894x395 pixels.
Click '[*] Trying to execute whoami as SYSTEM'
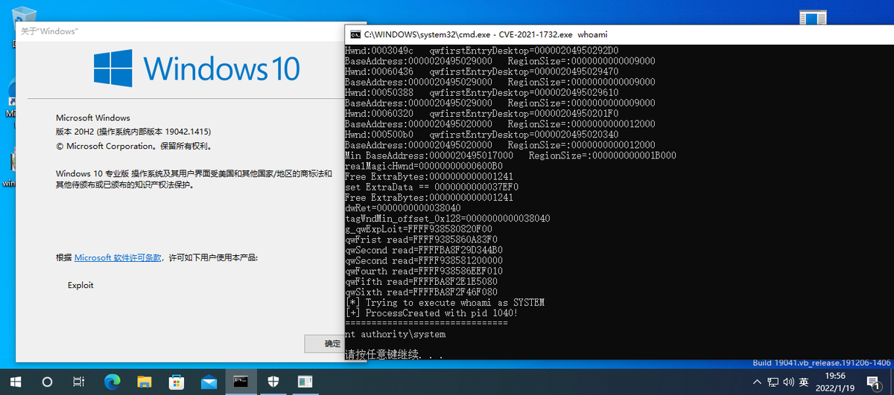click(445, 303)
